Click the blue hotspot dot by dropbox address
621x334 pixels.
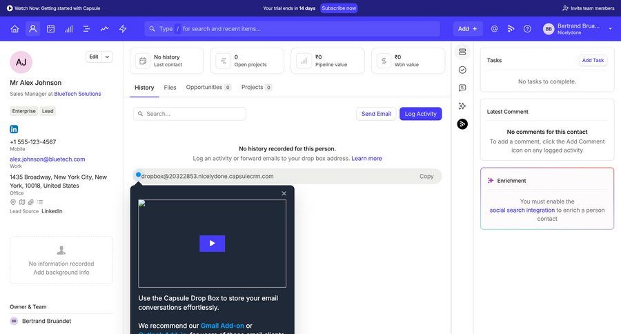coord(138,175)
